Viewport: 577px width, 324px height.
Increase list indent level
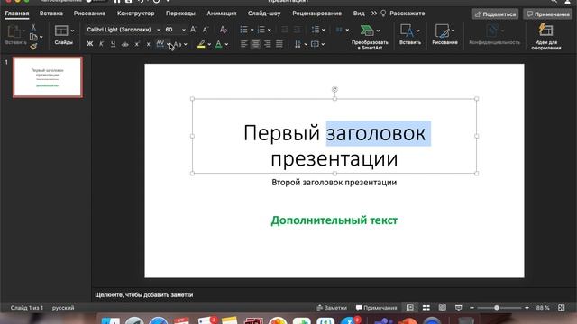point(298,30)
